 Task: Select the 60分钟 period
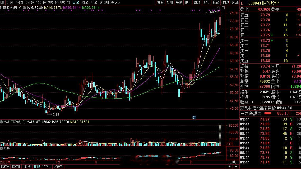pos(65,2)
